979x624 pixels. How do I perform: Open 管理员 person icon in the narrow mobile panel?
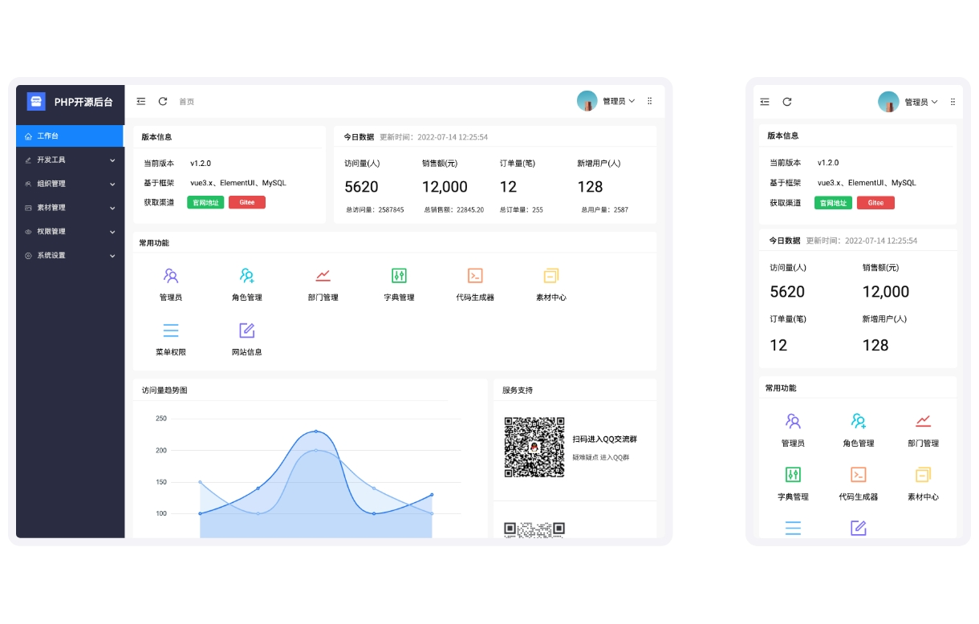pos(793,421)
